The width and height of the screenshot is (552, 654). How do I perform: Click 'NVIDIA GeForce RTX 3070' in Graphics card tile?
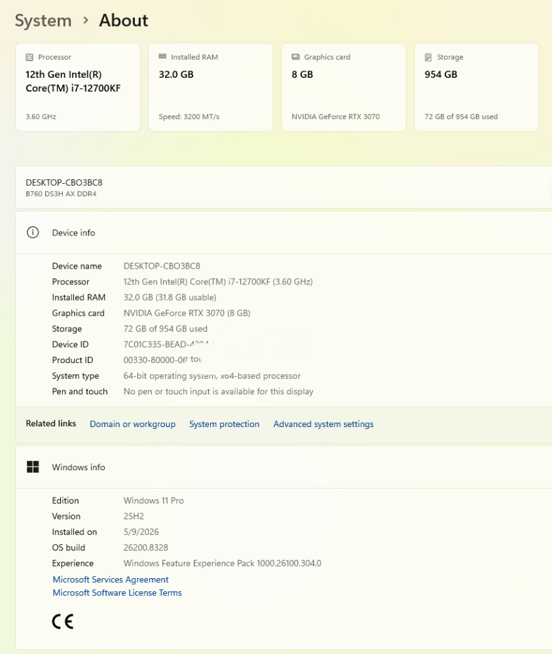pos(335,117)
